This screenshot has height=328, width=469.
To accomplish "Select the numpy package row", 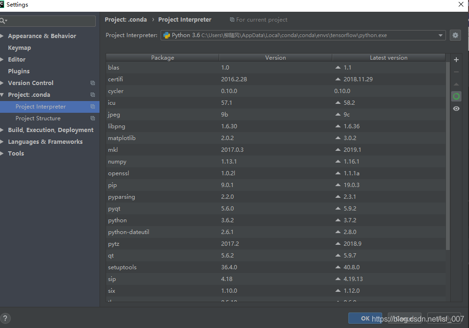I will 276,162.
